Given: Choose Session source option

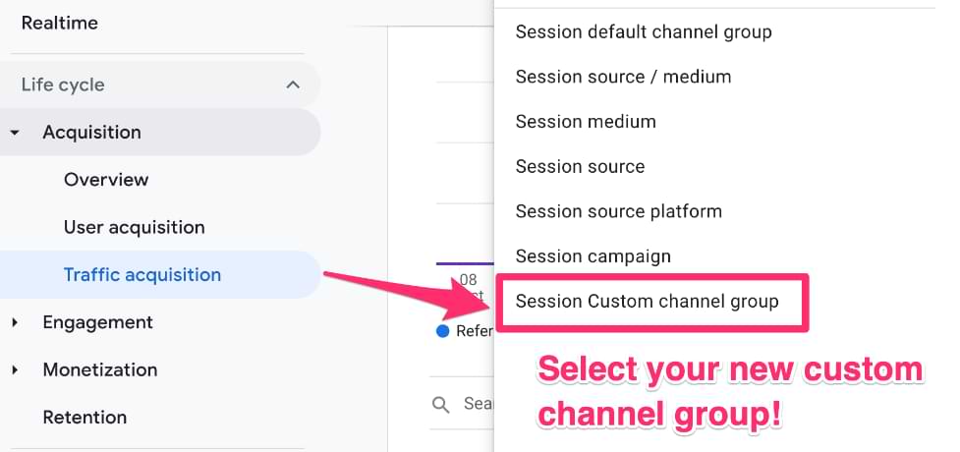Looking at the screenshot, I should [580, 166].
